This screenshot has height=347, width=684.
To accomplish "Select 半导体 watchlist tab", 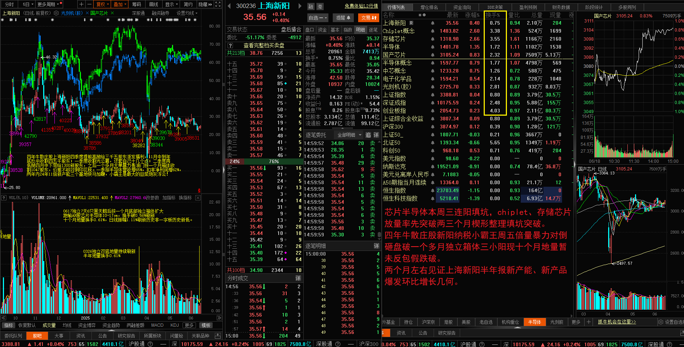I will [x=534, y=322].
